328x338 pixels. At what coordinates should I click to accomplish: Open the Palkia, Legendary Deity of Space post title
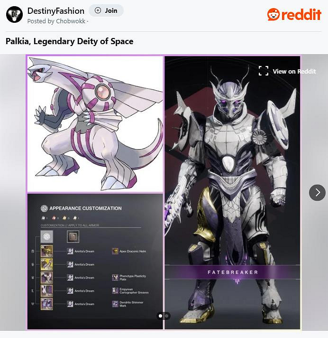(70, 41)
